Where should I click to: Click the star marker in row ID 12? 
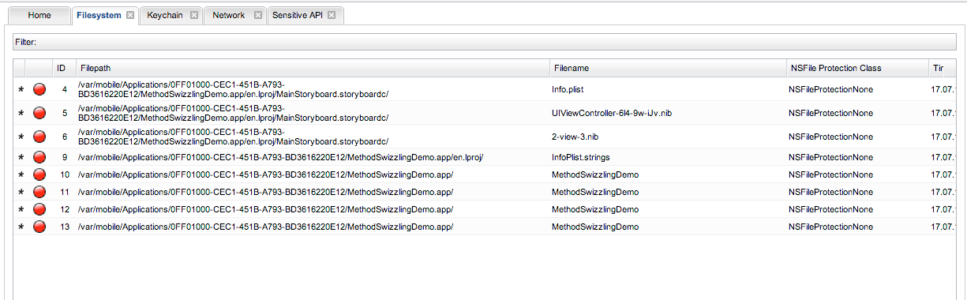21,210
